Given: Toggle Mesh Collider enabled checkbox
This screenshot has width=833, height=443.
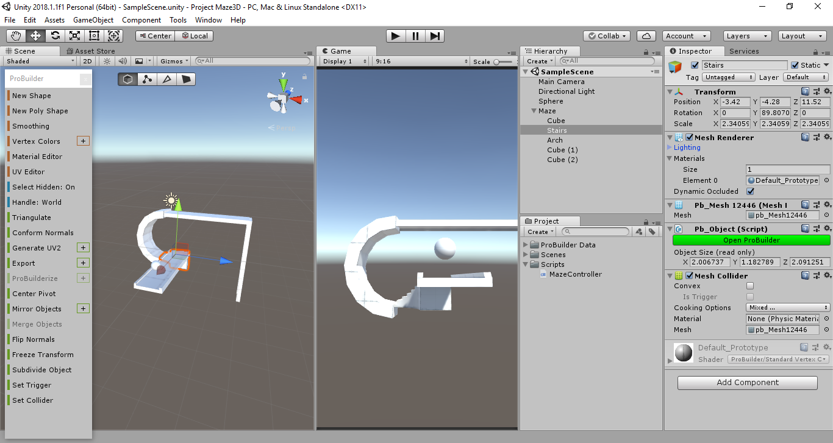Looking at the screenshot, I should pos(690,275).
